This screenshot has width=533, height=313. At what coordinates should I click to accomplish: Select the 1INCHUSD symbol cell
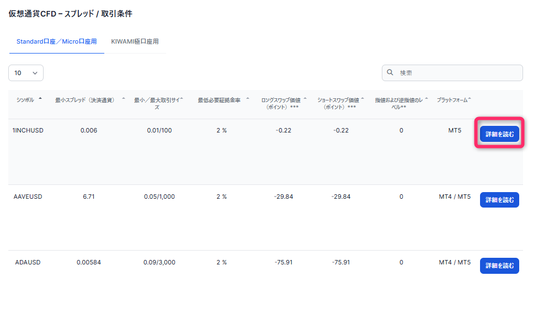tap(28, 130)
